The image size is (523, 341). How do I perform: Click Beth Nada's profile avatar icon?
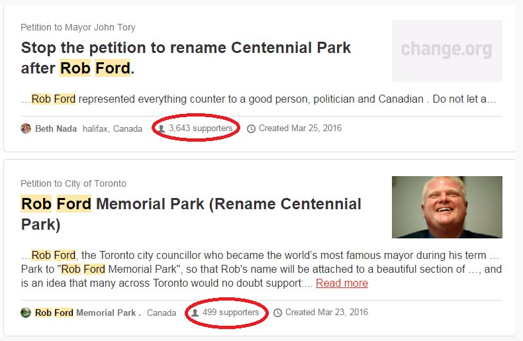pos(26,128)
